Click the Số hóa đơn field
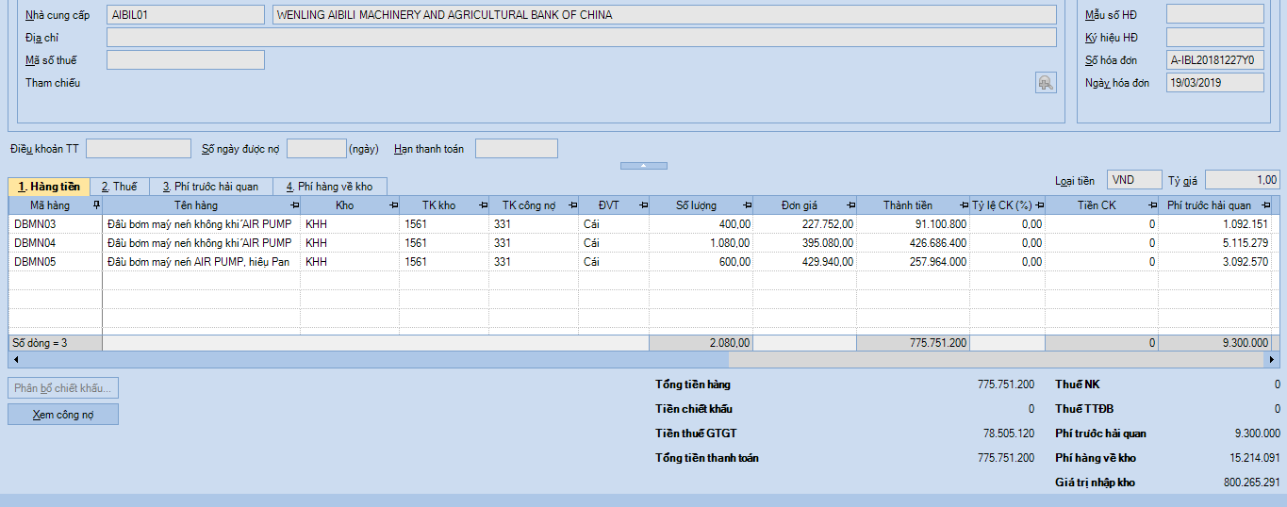Image resolution: width=1287 pixels, height=507 pixels. point(1215,60)
